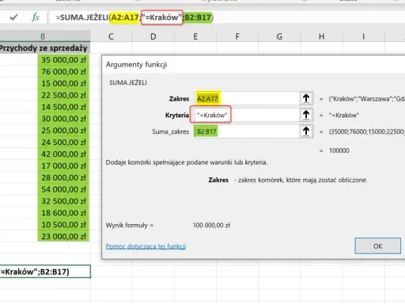Click the Zakres argument description text

pos(288,180)
